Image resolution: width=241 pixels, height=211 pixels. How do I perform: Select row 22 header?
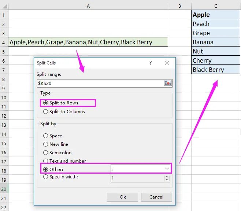(x=4, y=207)
